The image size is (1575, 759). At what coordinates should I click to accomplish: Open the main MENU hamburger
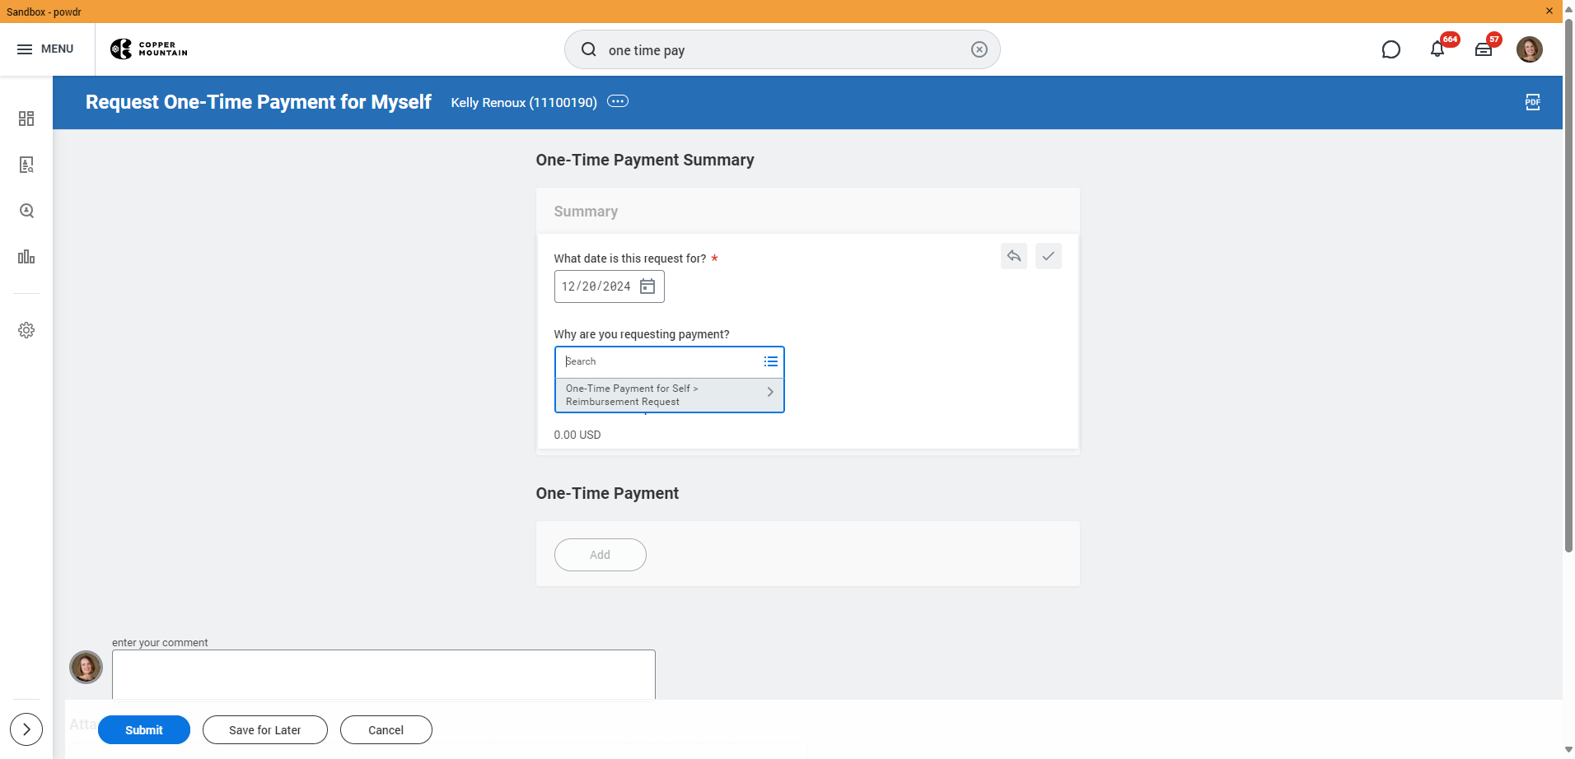pos(45,49)
